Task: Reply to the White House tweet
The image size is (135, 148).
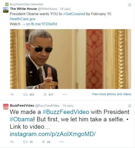Action: click(x=12, y=94)
